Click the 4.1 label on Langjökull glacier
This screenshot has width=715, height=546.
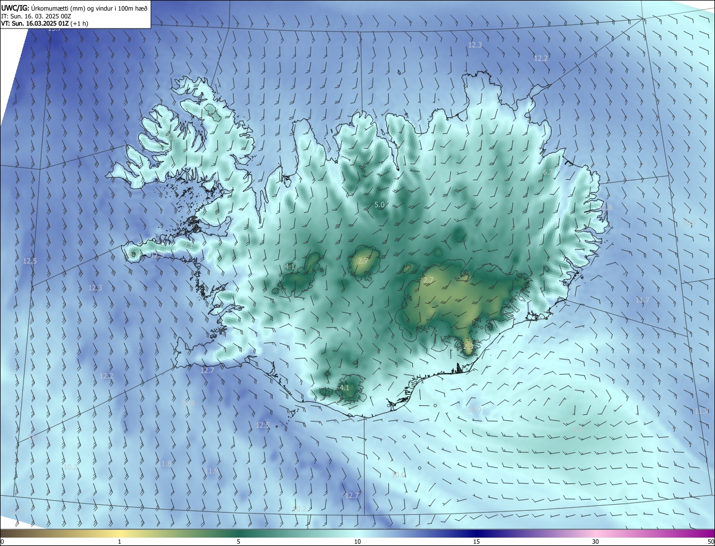(x=290, y=267)
